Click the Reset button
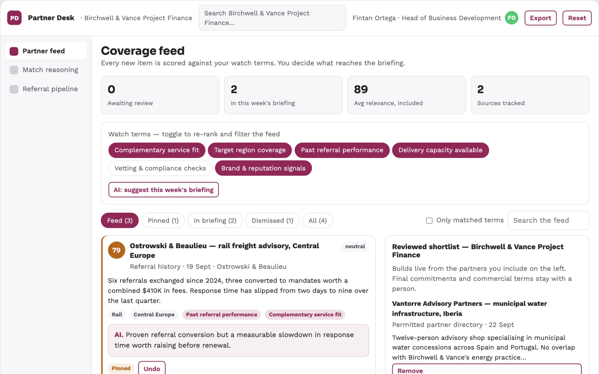The height and width of the screenshot is (374, 599). [577, 18]
